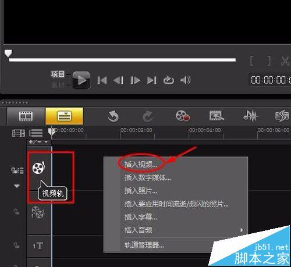Click the add/remove chapter point button

point(35,142)
